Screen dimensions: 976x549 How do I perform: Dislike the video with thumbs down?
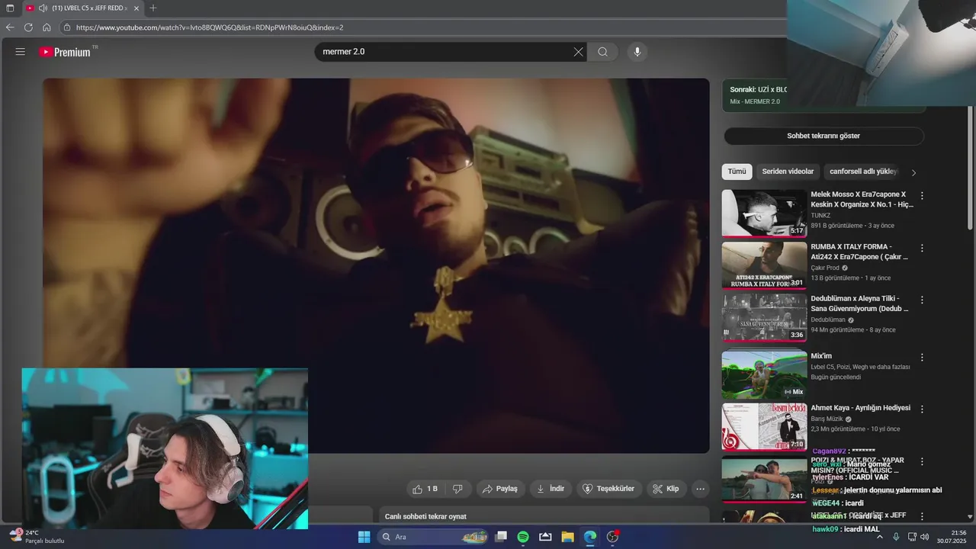[457, 489]
